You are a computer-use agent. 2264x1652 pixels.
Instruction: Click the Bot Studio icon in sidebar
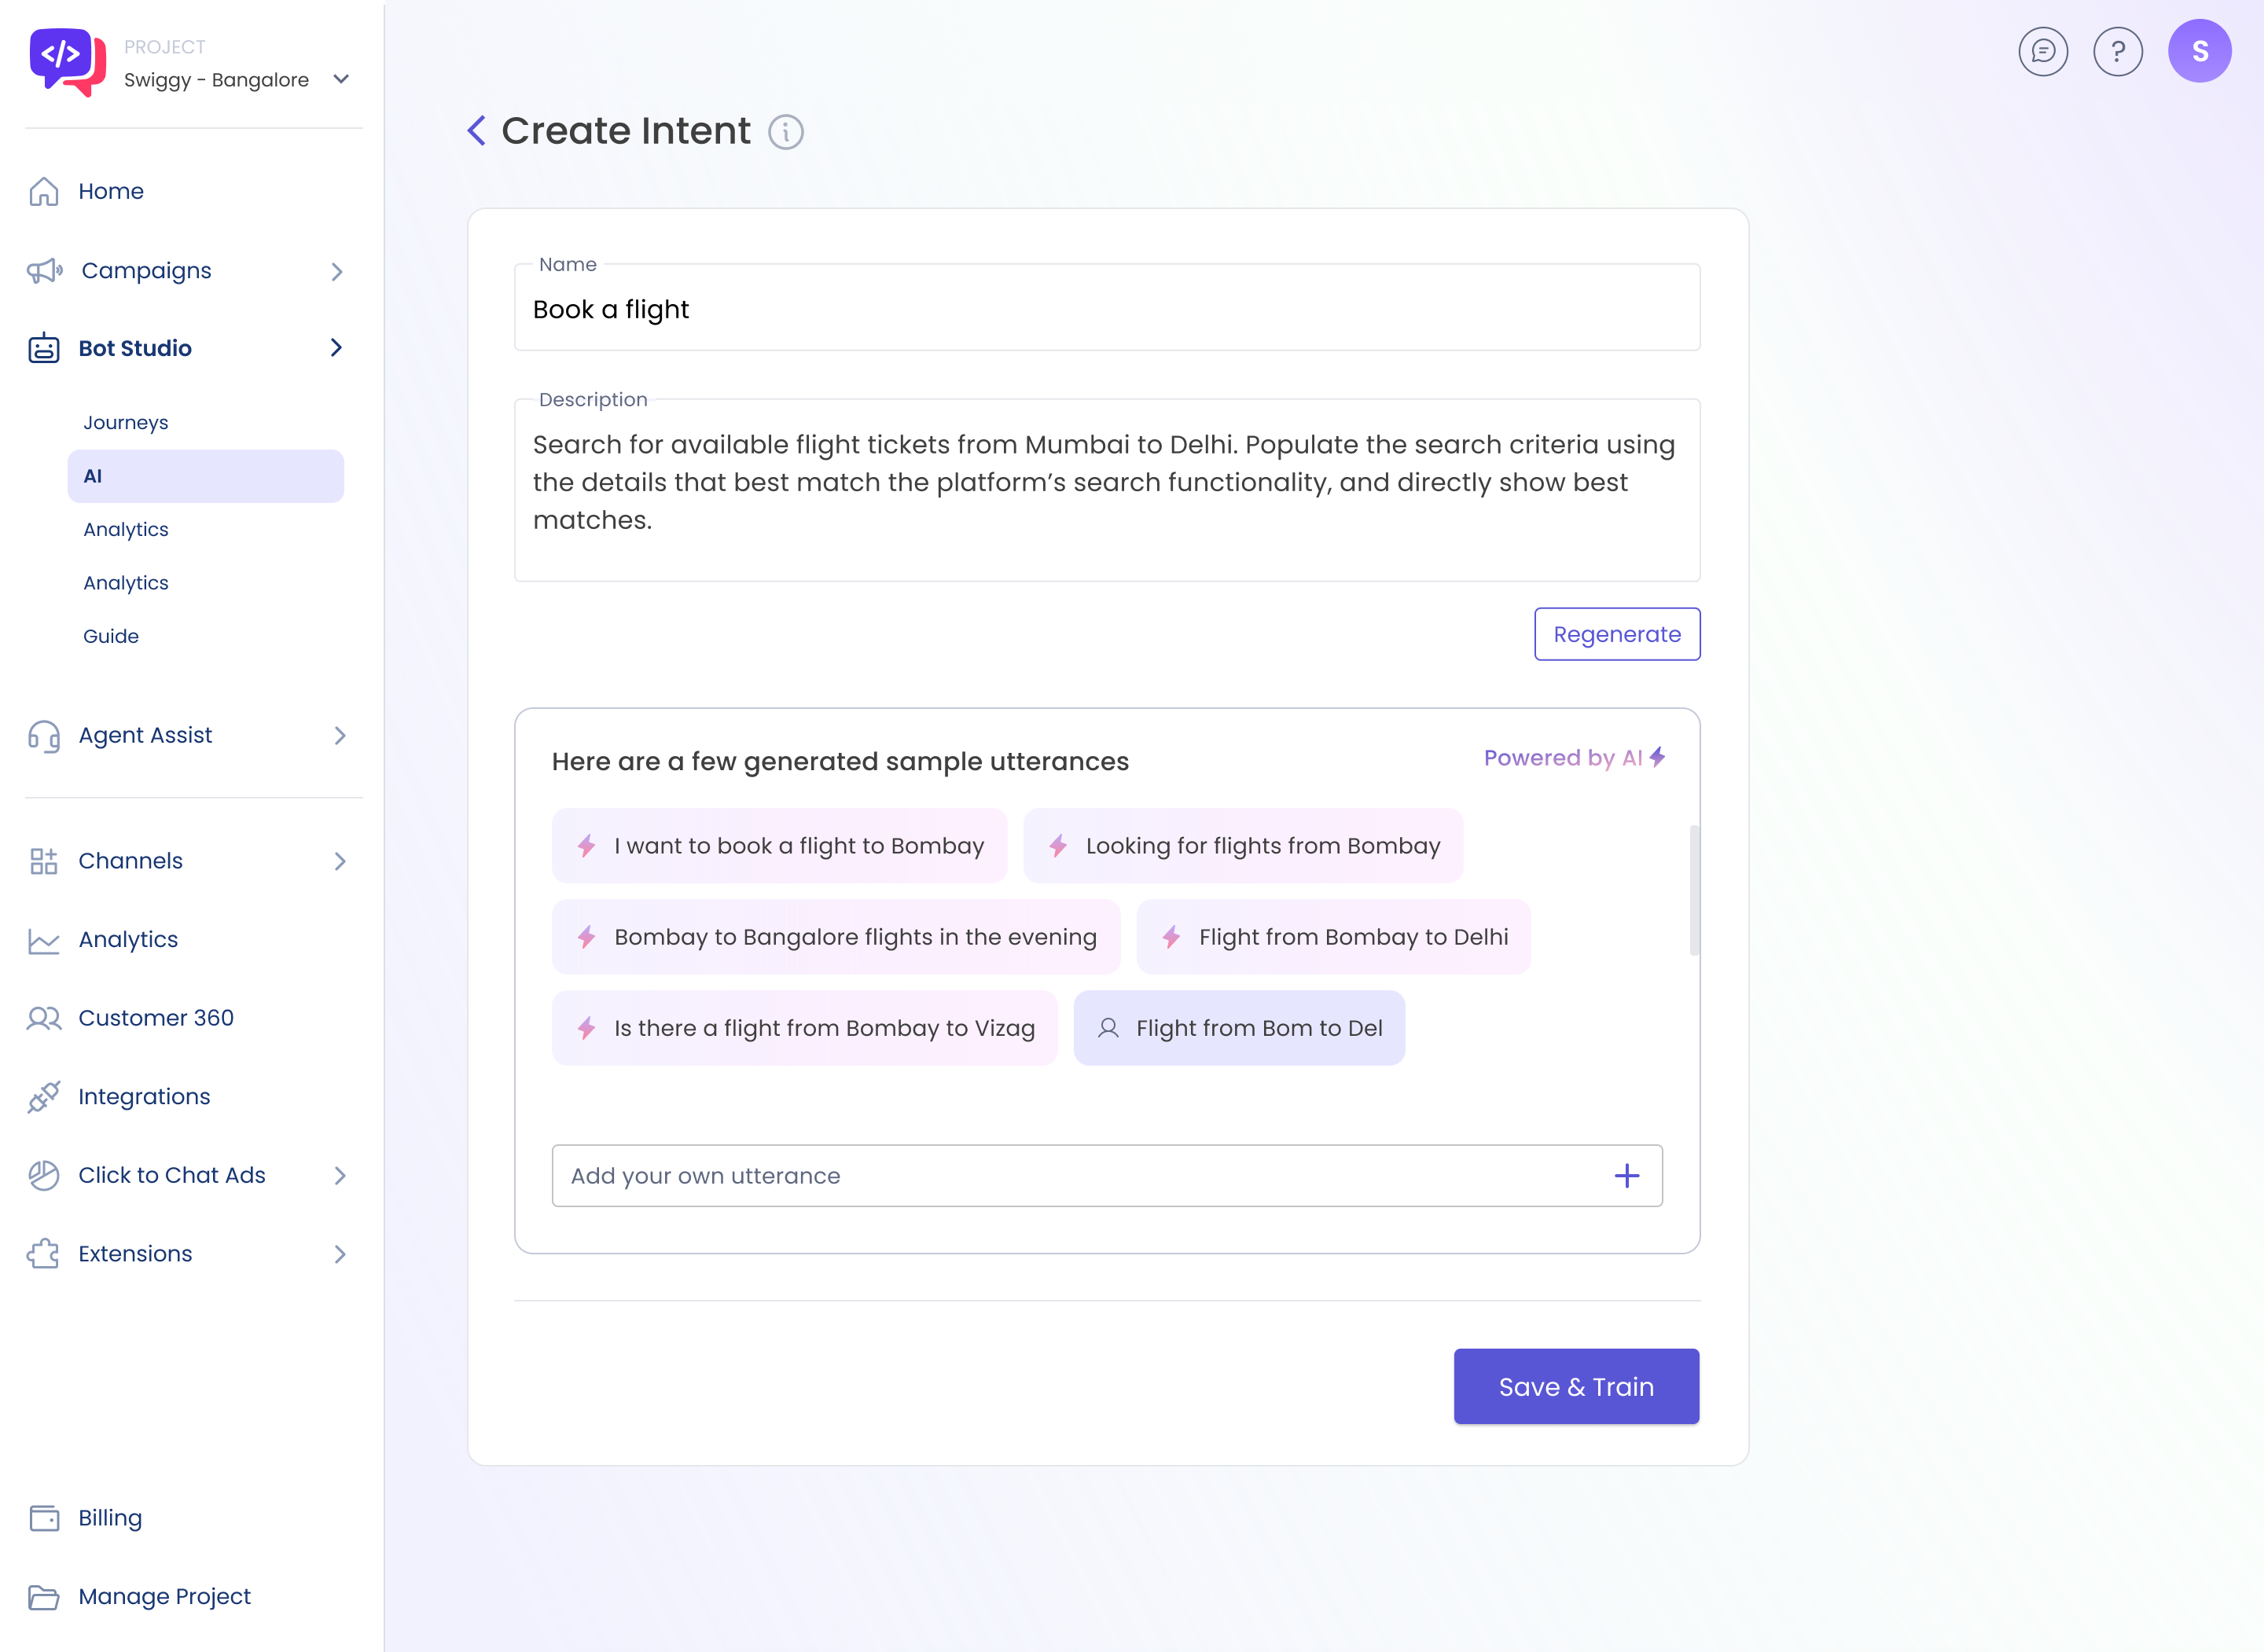coord(46,348)
